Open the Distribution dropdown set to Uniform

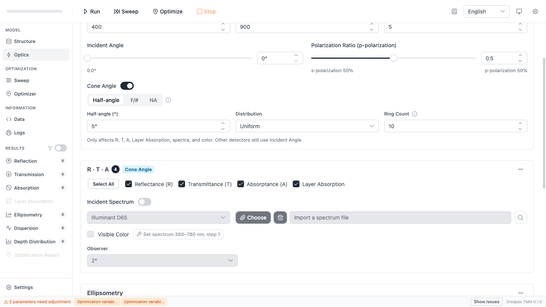coord(307,126)
